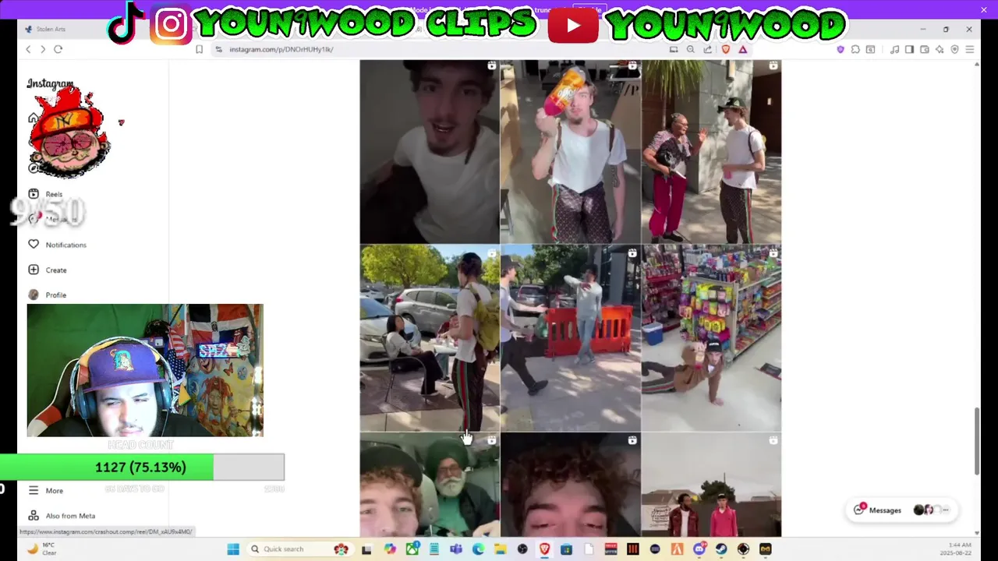Open the Brave Shields lion icon

[x=726, y=49]
